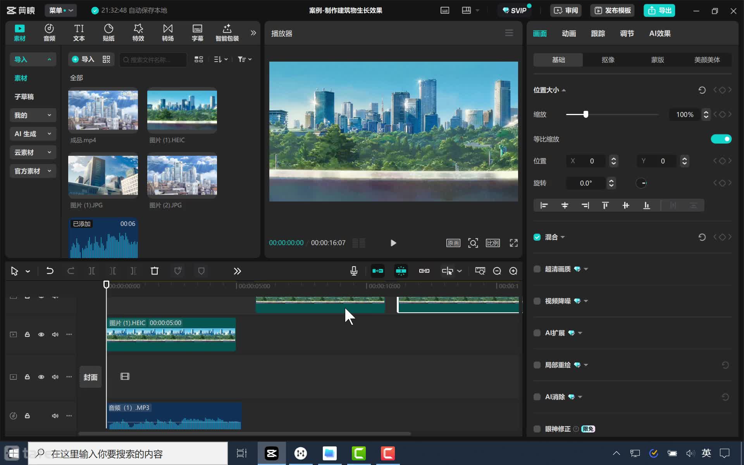Click the rotation dial control
Screen dimensions: 744x465
click(x=641, y=183)
